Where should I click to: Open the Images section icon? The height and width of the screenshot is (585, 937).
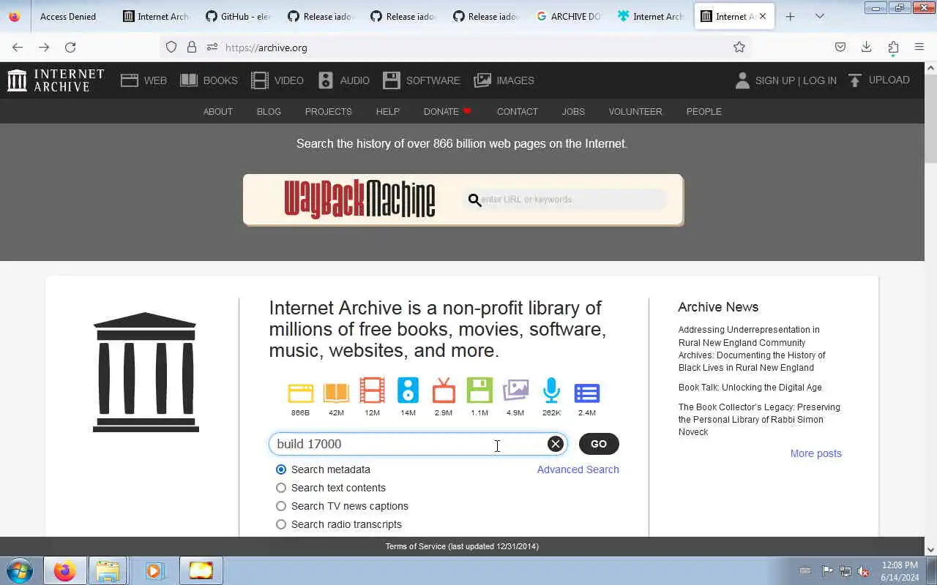pyautogui.click(x=482, y=80)
